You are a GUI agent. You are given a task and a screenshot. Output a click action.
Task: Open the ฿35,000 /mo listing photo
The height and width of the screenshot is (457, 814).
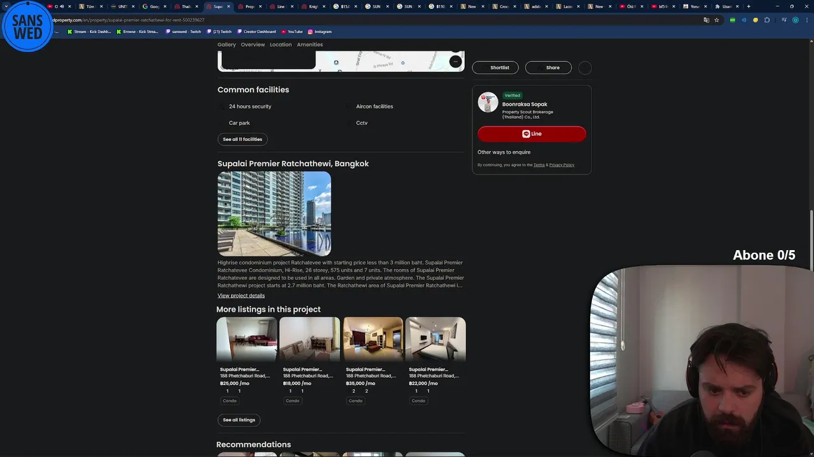click(x=373, y=340)
